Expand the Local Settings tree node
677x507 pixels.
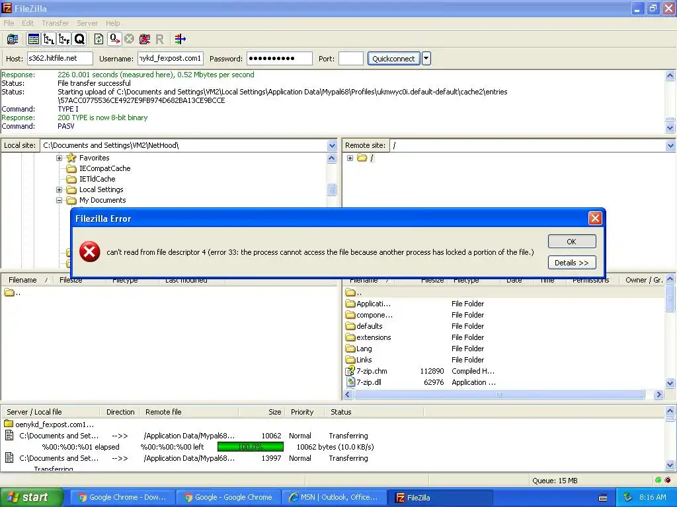[59, 189]
